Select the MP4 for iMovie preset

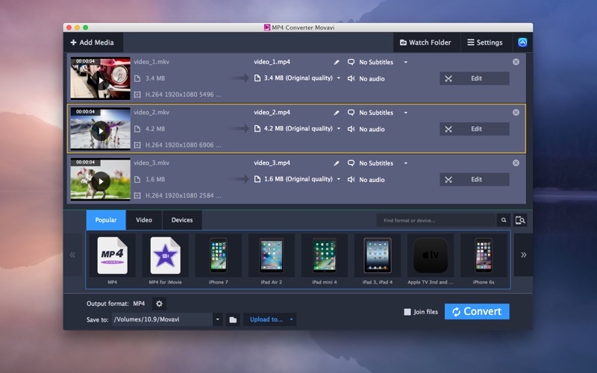click(x=165, y=260)
